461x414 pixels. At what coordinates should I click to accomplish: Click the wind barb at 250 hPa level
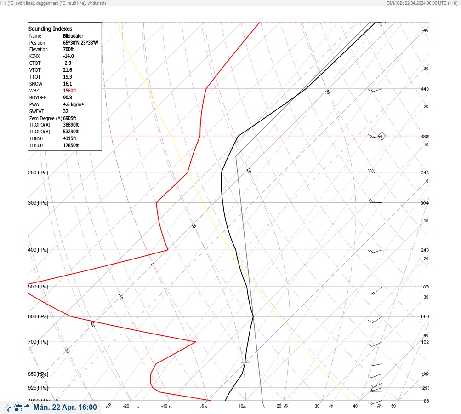(375, 171)
